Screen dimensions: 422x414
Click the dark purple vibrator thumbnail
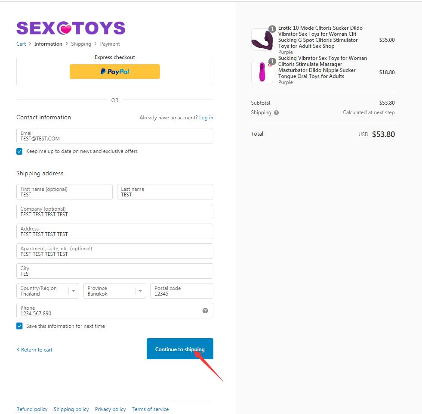[262, 40]
